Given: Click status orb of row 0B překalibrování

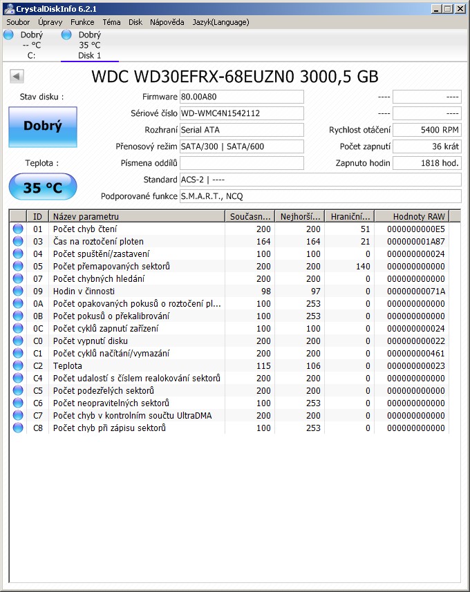Looking at the screenshot, I should pos(18,316).
